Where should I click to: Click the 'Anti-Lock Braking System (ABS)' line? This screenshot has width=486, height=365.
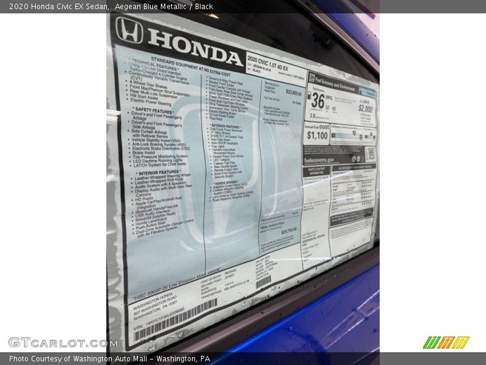[x=159, y=145]
